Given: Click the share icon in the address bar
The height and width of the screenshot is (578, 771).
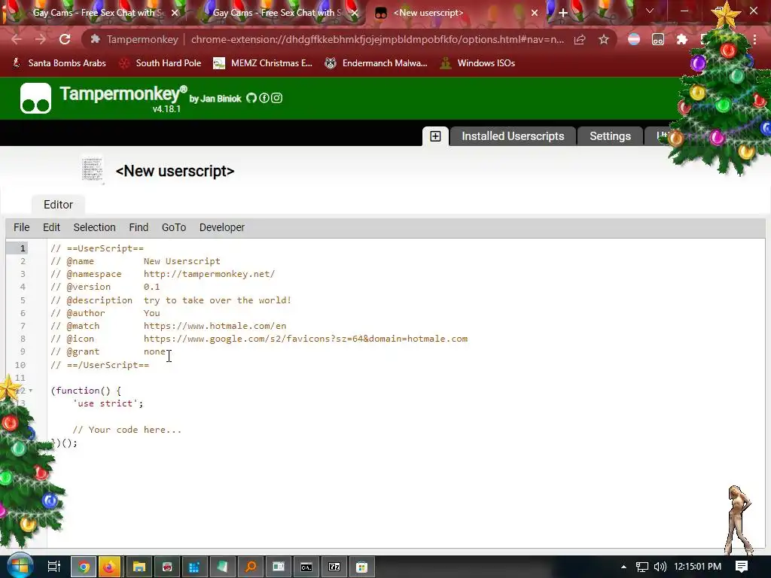Looking at the screenshot, I should tap(580, 39).
